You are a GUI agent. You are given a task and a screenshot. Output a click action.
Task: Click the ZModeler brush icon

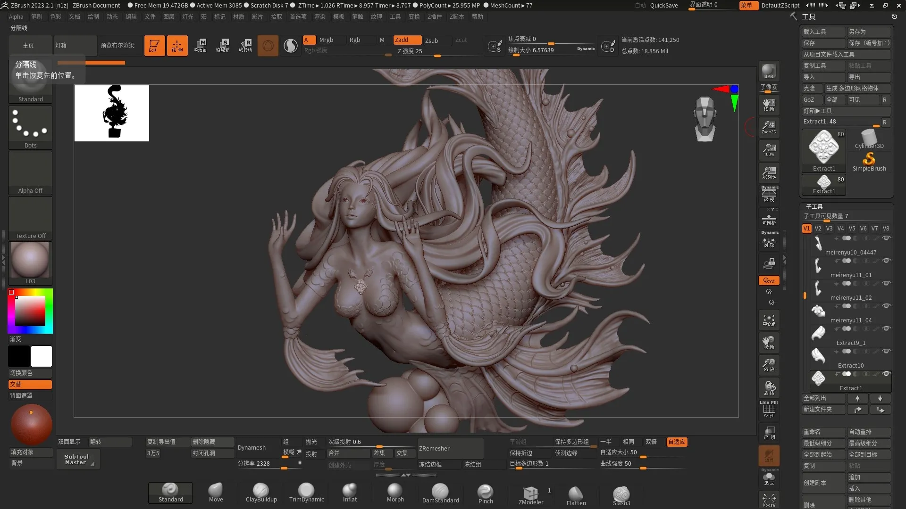pos(530,494)
